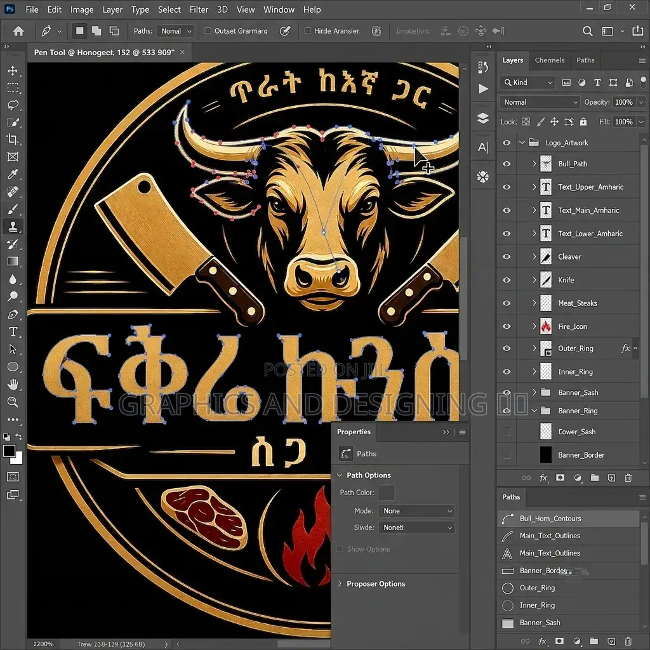Open the Window menu

[x=279, y=10]
